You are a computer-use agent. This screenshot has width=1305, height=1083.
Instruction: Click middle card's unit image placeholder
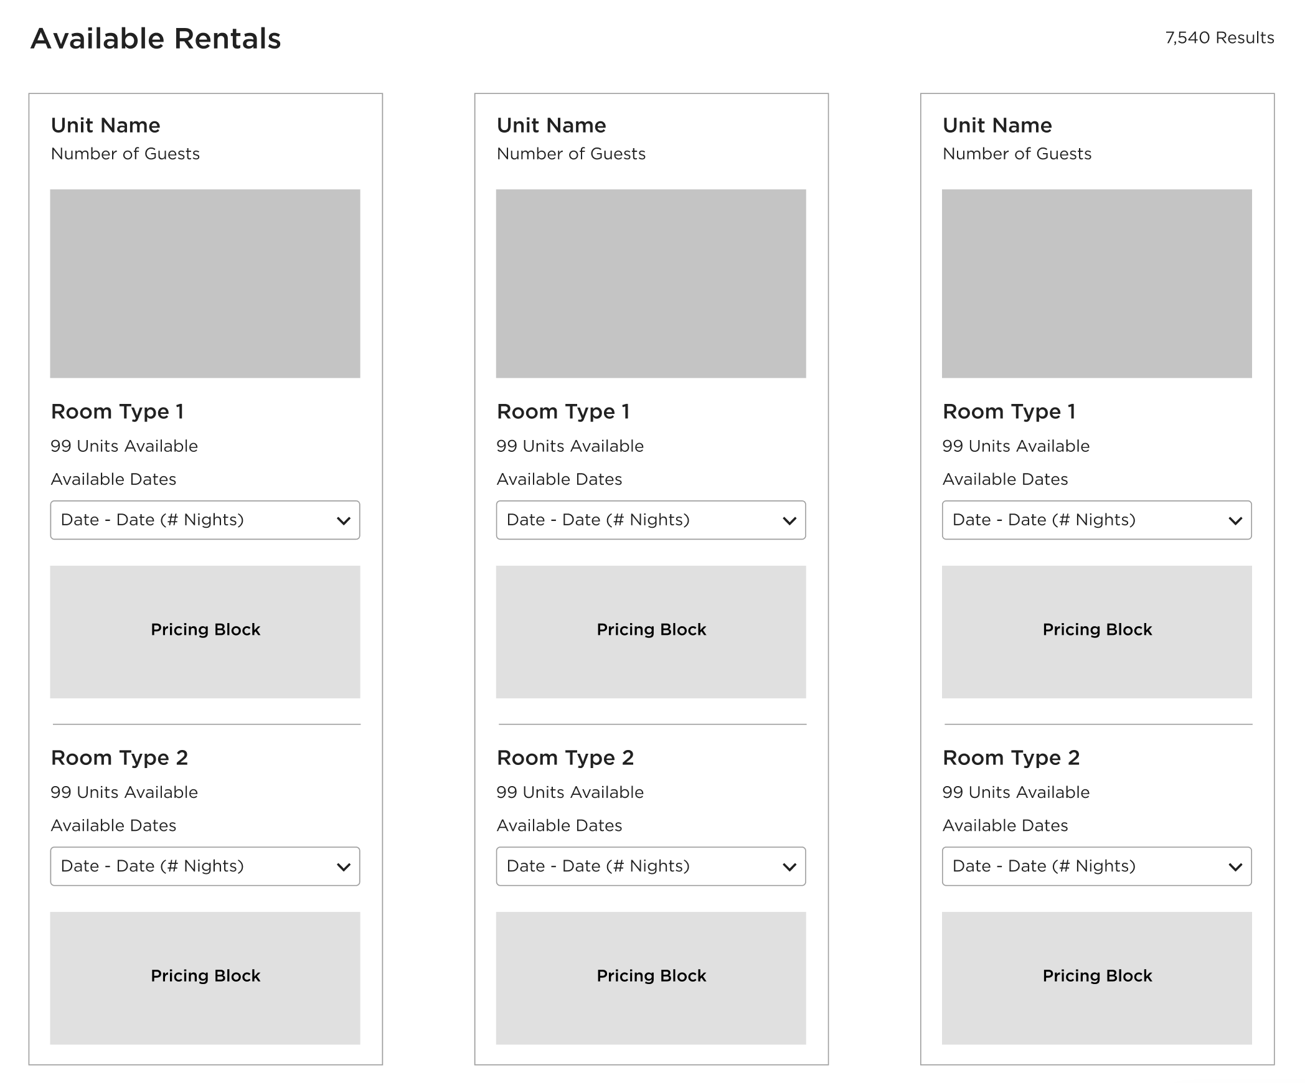tap(651, 283)
